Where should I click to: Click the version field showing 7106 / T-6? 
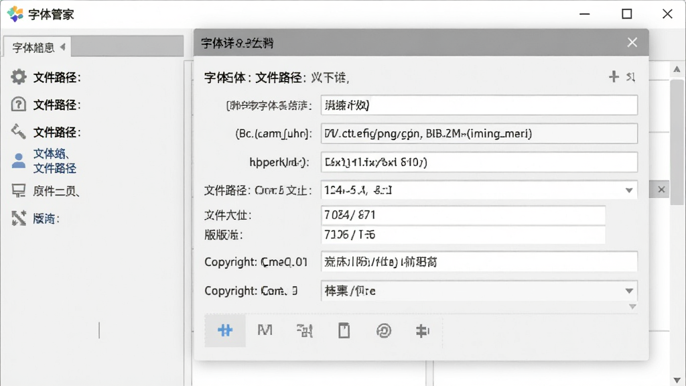464,235
